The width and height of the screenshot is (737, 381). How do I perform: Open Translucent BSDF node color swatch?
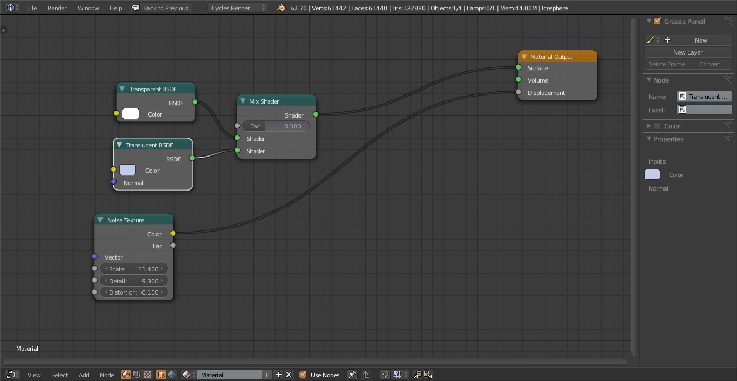click(x=128, y=170)
